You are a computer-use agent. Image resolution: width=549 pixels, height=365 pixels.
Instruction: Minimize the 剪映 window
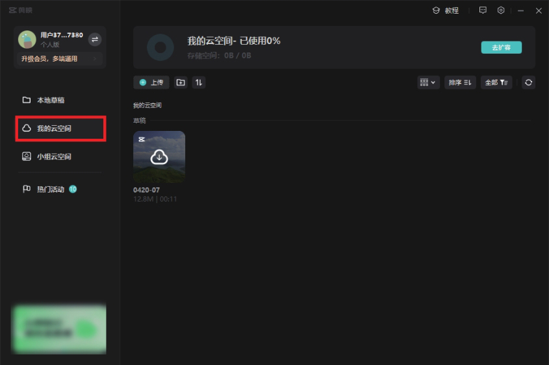(520, 11)
